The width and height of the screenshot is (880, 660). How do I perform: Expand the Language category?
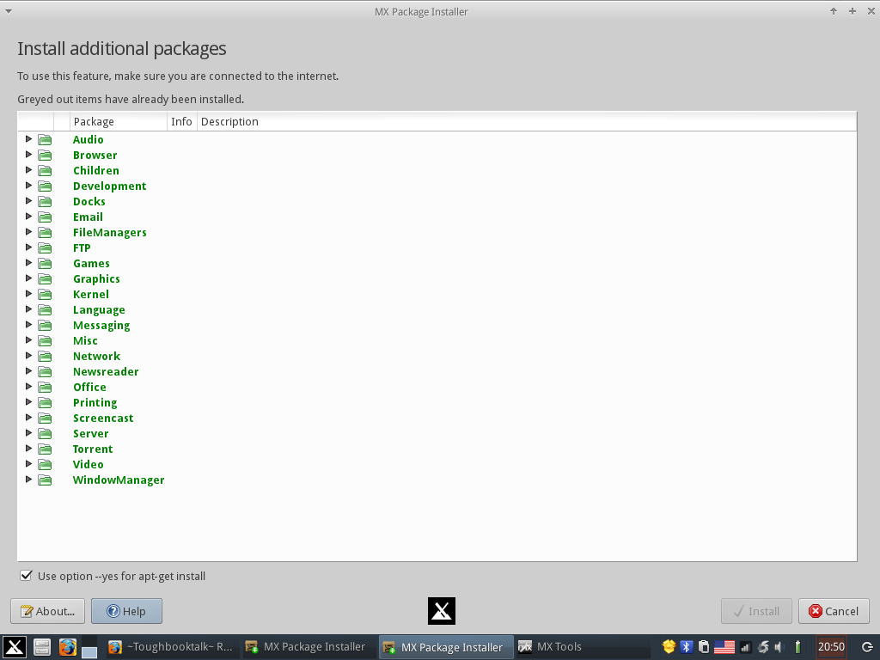tap(28, 309)
